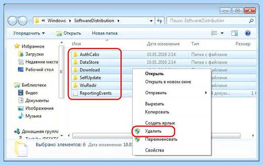Choose Открыть в новом окне
Viewport: 263px width, 165px height.
[168, 82]
